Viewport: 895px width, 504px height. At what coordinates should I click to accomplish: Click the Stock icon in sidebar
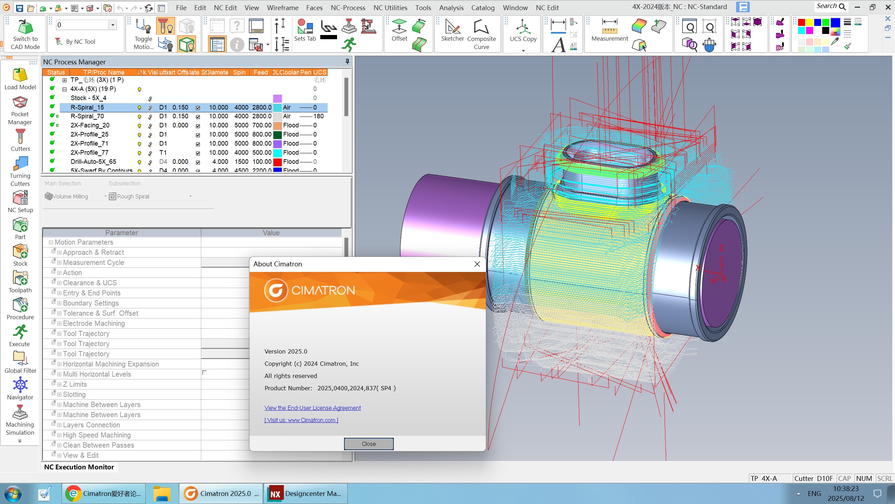tap(20, 255)
